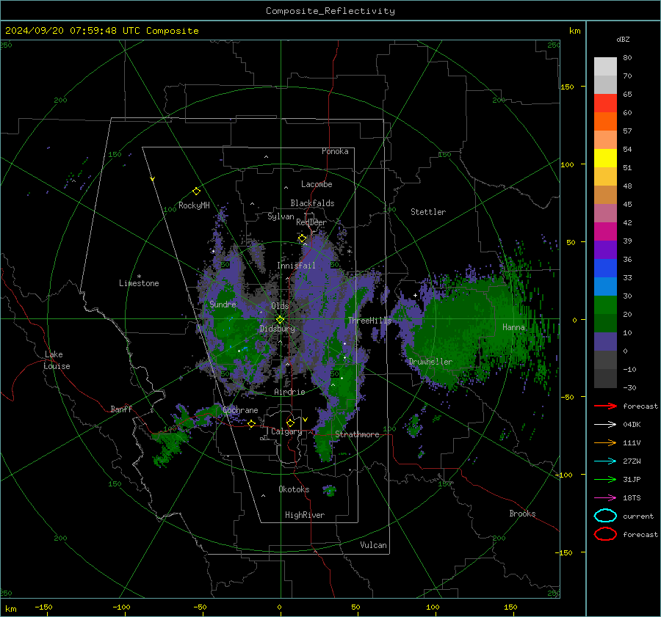Click the cyan current ellipse symbol
661x617 pixels.
605,516
